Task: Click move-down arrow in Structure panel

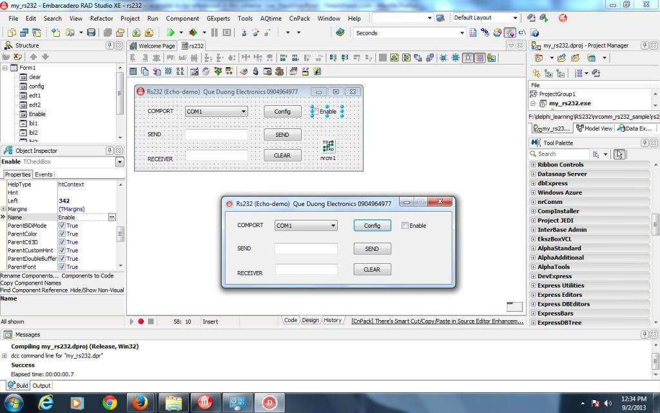Action: click(45, 57)
